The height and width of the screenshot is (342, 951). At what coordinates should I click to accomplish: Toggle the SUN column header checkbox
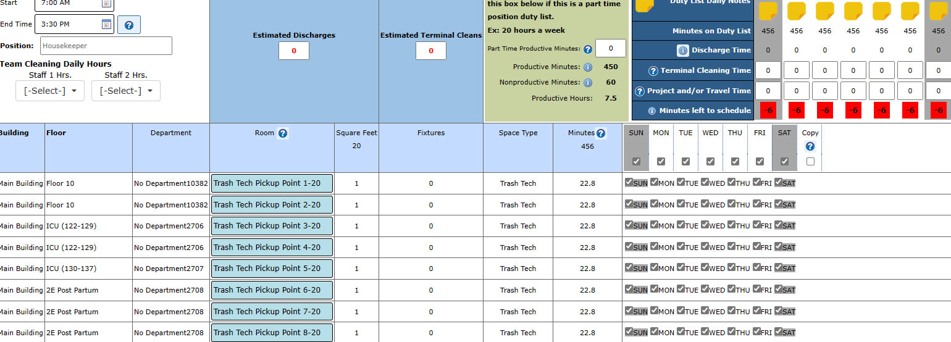636,162
